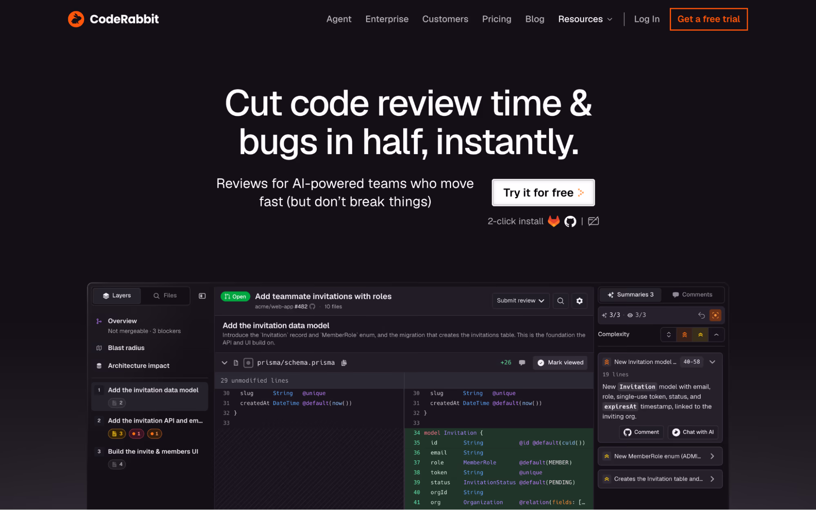Screen dimensions: 816x510
Task: Click the comment bubble icon beside +26
Action: pyautogui.click(x=522, y=363)
